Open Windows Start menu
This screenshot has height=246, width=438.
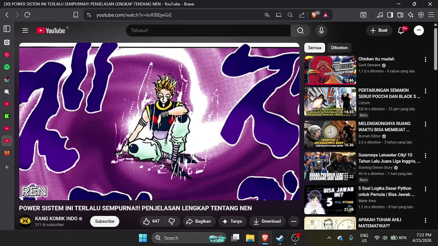tap(143, 238)
